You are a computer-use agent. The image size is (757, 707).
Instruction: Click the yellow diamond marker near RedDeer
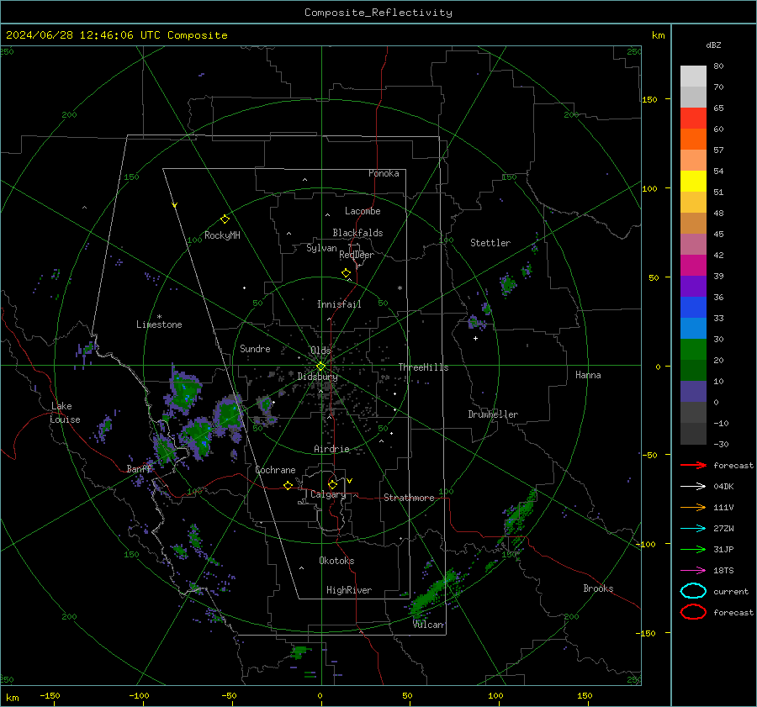[x=346, y=273]
